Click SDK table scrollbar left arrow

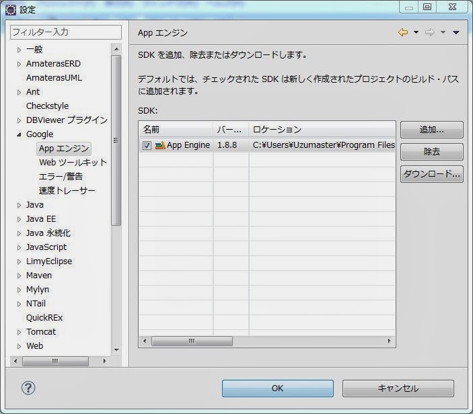coord(145,341)
